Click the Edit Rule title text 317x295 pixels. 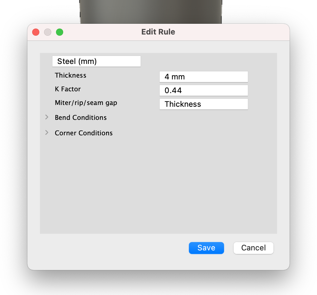click(x=158, y=32)
